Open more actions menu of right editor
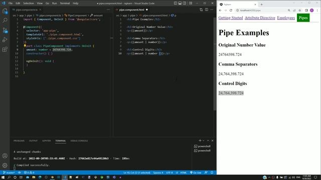 click(x=212, y=9)
